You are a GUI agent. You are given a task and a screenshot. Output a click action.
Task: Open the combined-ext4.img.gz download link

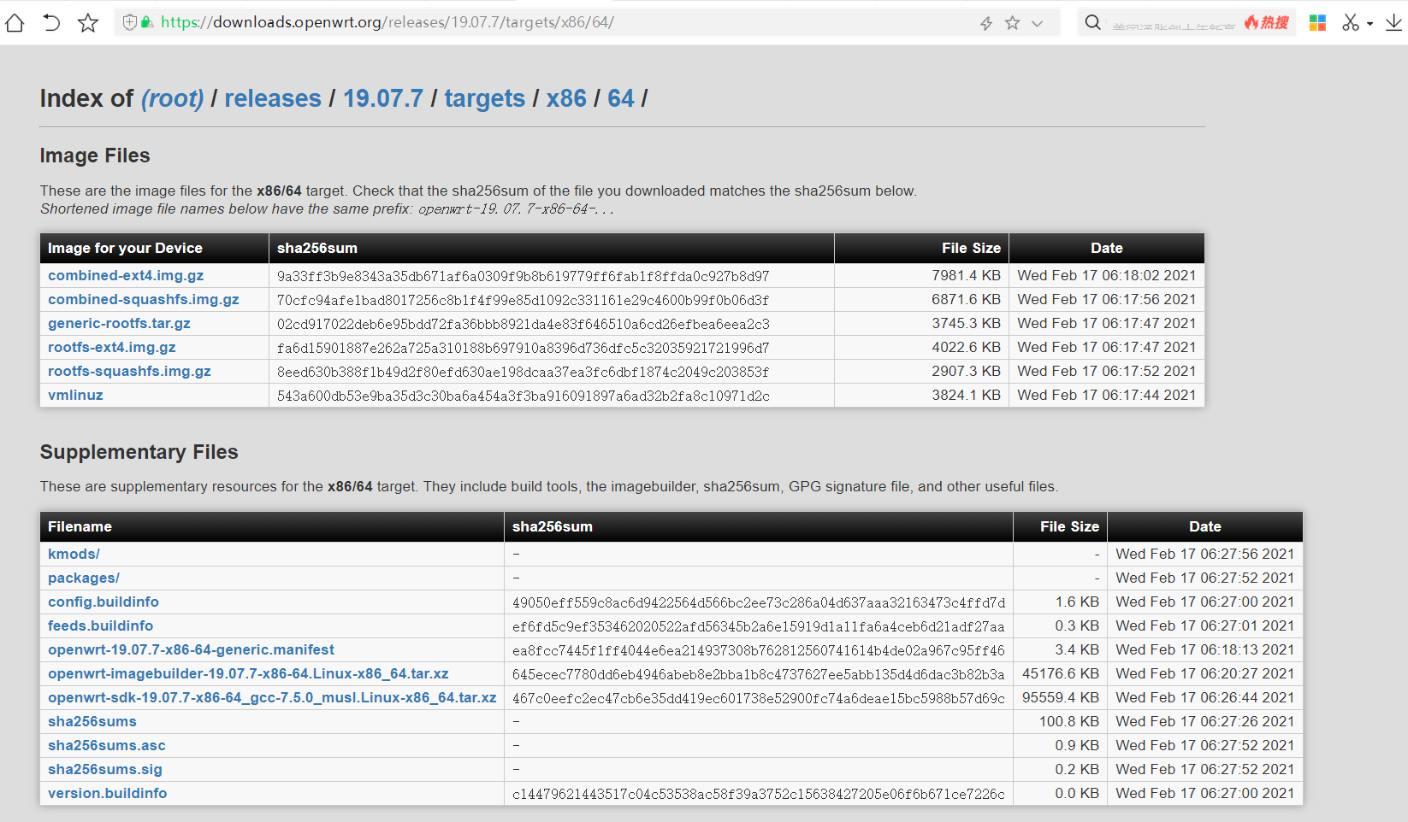[126, 275]
